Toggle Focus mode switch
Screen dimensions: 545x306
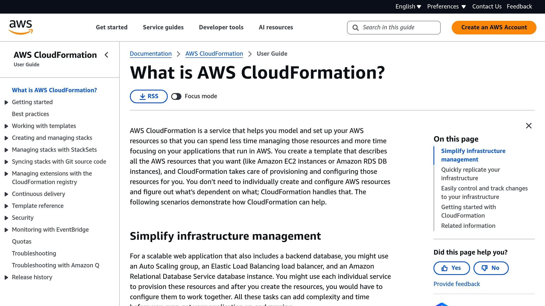pos(176,96)
